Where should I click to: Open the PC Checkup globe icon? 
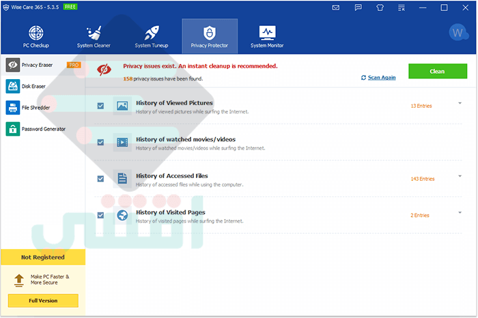click(36, 33)
